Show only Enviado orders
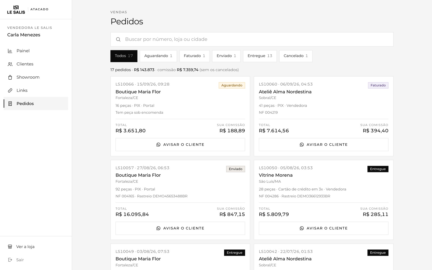 coord(226,56)
